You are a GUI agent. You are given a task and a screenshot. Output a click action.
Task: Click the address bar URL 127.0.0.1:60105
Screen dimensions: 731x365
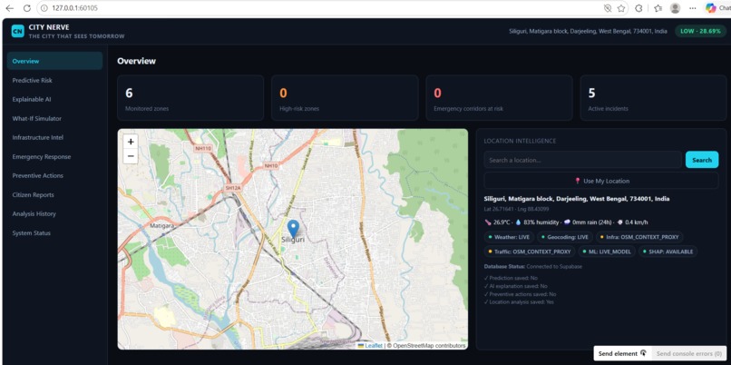click(74, 8)
